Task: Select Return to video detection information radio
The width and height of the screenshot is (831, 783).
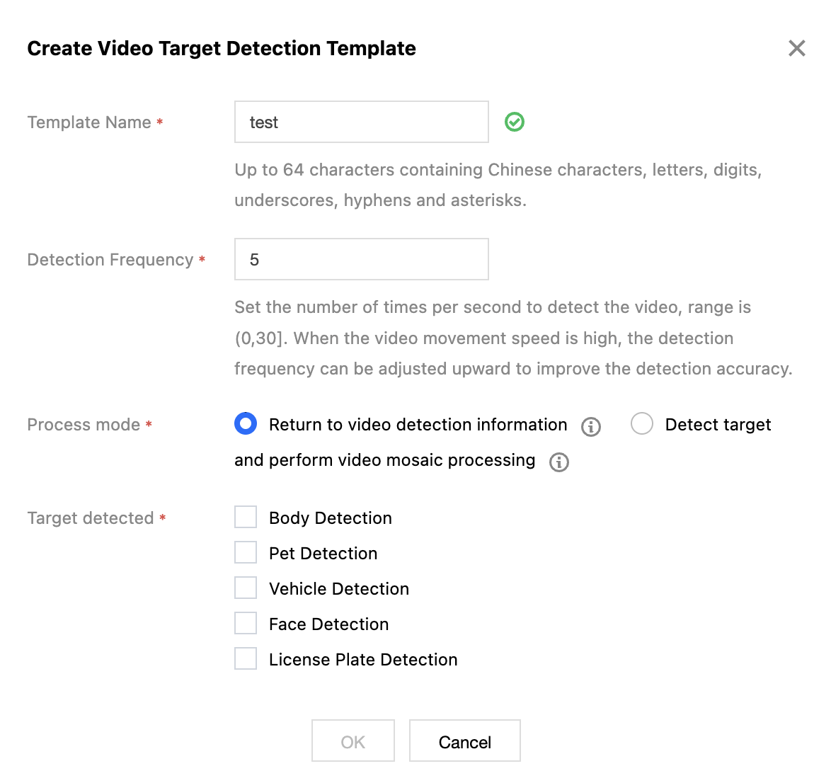Action: [x=246, y=424]
